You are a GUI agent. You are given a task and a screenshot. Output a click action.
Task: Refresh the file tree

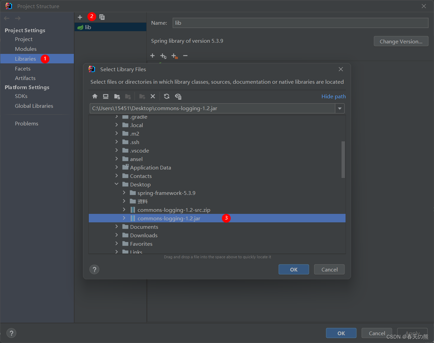167,96
